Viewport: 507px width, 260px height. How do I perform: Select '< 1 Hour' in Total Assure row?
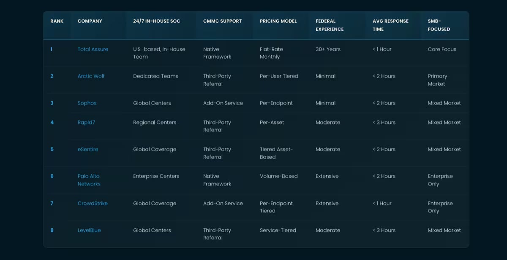(382, 49)
